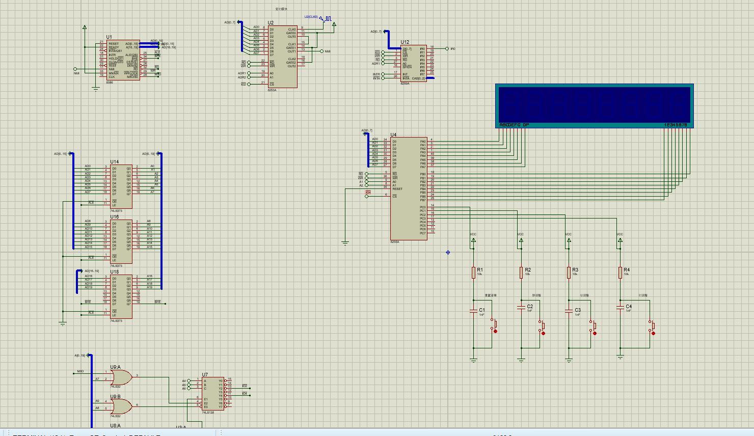Select the VCC power terminal above R4

(x=620, y=239)
